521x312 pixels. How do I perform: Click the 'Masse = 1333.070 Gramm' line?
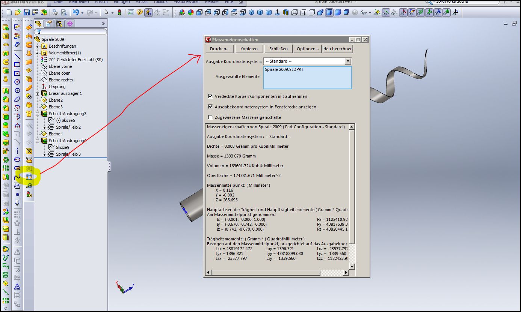pyautogui.click(x=231, y=156)
